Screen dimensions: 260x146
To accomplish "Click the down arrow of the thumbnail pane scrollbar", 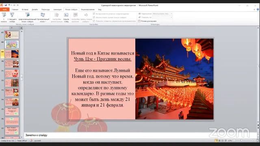I will coord(22,137).
